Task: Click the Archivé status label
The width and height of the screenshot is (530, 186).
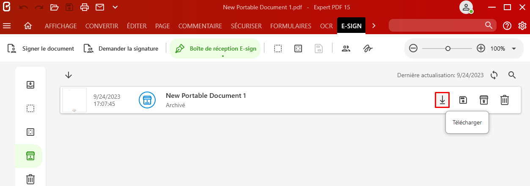Action: pos(176,105)
